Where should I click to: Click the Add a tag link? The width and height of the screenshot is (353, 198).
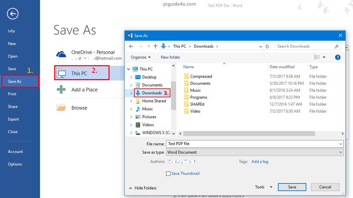click(x=260, y=162)
